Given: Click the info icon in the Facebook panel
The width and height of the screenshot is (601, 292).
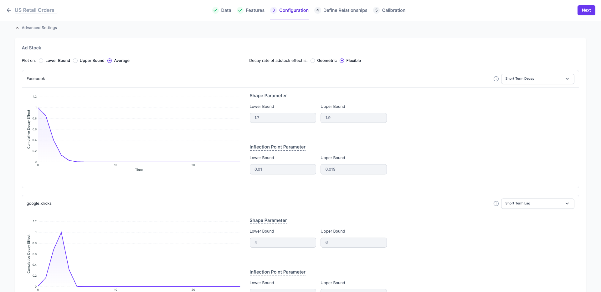Looking at the screenshot, I should 496,79.
